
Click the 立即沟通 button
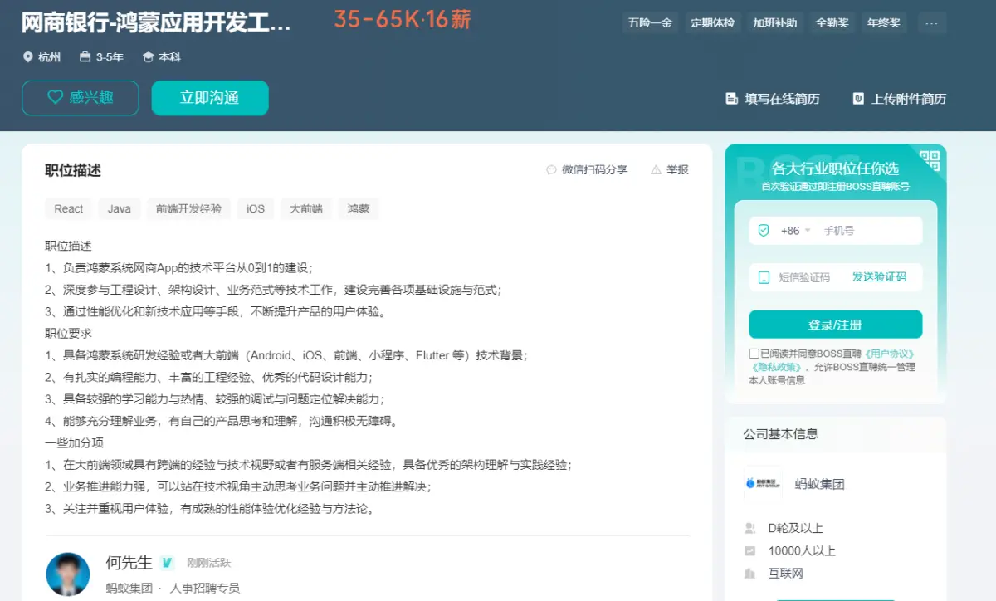210,98
